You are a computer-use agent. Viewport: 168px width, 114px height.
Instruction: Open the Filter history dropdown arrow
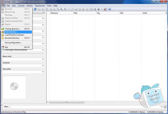click(161, 107)
